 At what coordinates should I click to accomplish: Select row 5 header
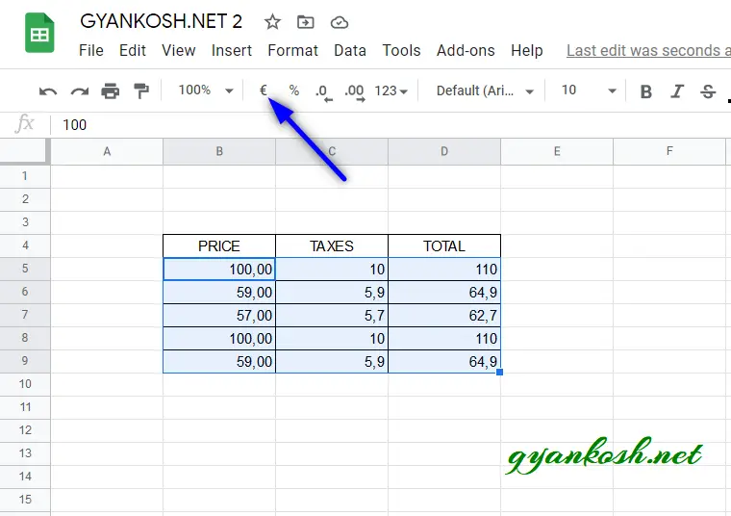(x=25, y=269)
